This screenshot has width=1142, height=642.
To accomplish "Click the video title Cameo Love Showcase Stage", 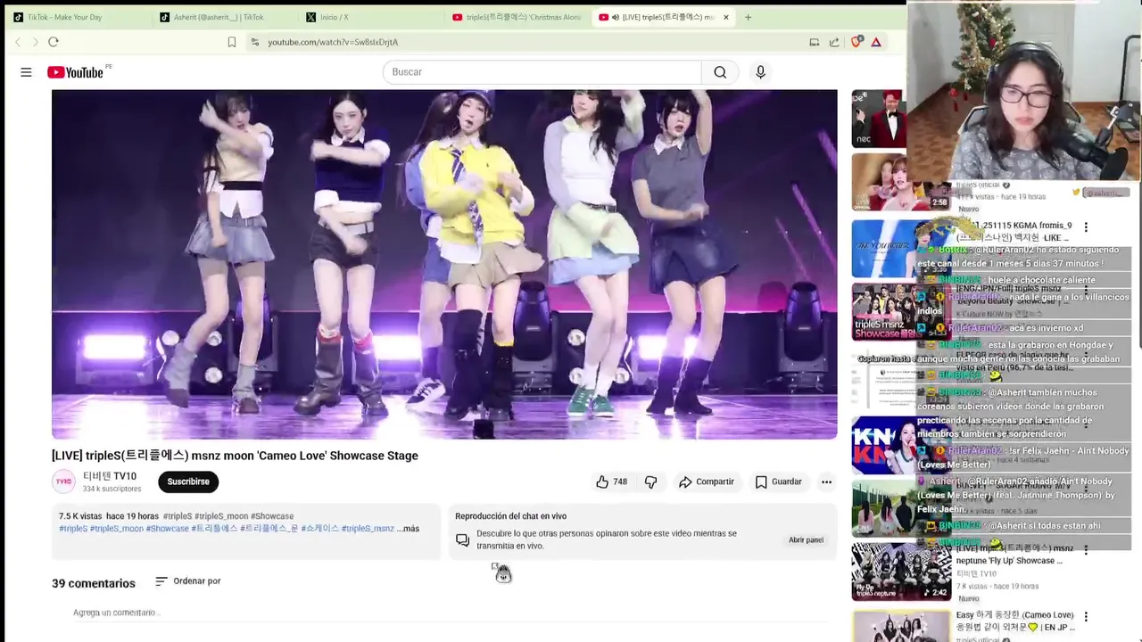I will pos(235,456).
